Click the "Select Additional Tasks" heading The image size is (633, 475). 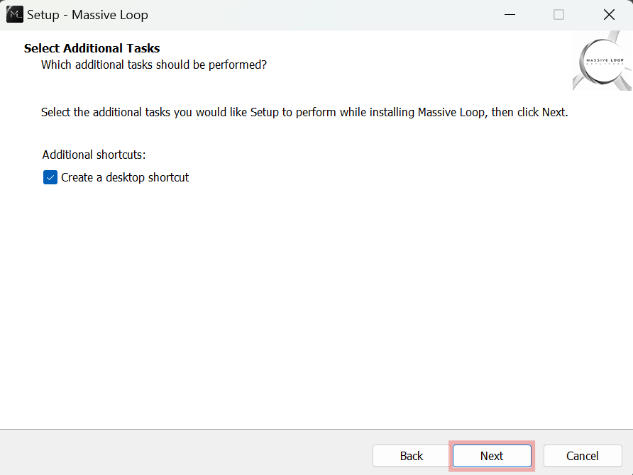tap(92, 48)
